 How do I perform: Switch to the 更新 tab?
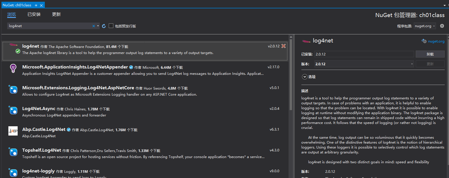56,14
